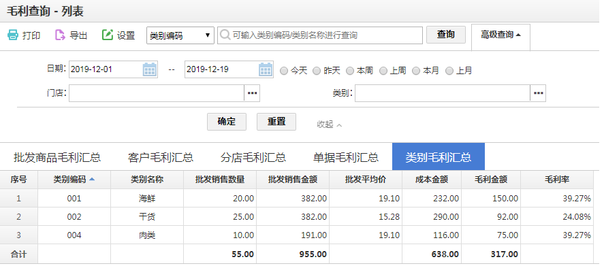604x266 pixels.
Task: Open start date calendar picker
Action: pyautogui.click(x=149, y=69)
